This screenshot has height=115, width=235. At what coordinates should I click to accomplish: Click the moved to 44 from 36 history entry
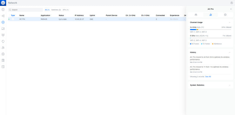pyautogui.click(x=210, y=58)
